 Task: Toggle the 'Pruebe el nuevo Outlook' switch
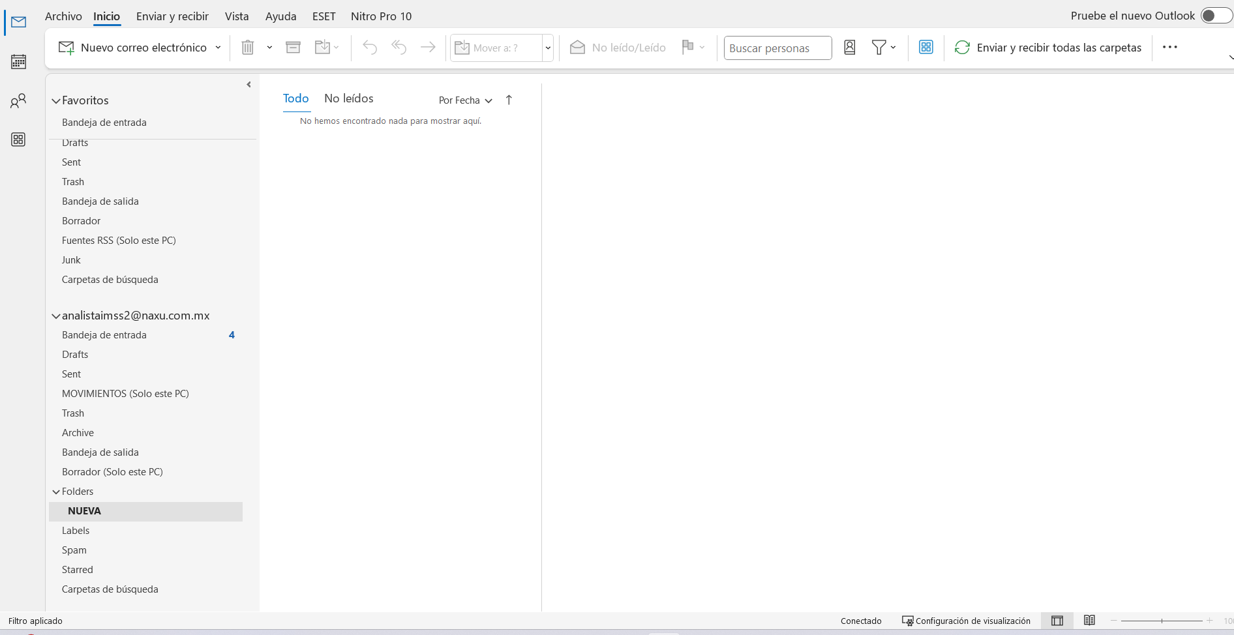(1215, 16)
